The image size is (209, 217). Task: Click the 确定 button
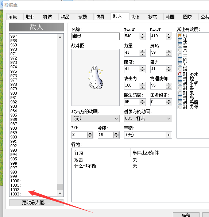click(x=186, y=215)
